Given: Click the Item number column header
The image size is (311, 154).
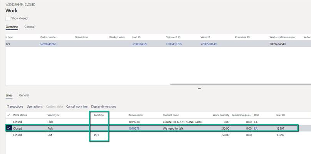Looking at the screenshot, I should click(136, 115).
